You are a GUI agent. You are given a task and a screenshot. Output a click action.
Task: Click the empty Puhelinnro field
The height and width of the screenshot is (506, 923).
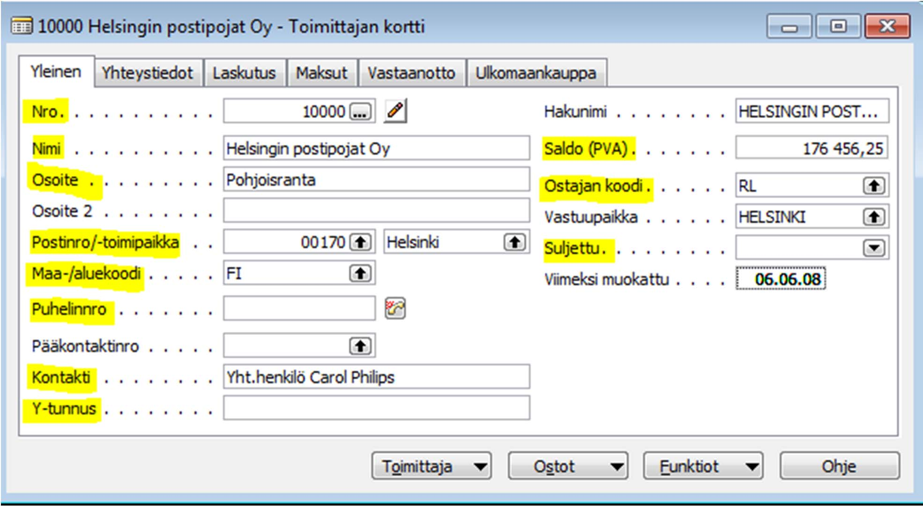coord(299,309)
